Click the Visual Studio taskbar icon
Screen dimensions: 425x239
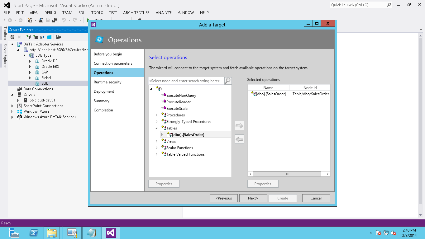[111, 233]
